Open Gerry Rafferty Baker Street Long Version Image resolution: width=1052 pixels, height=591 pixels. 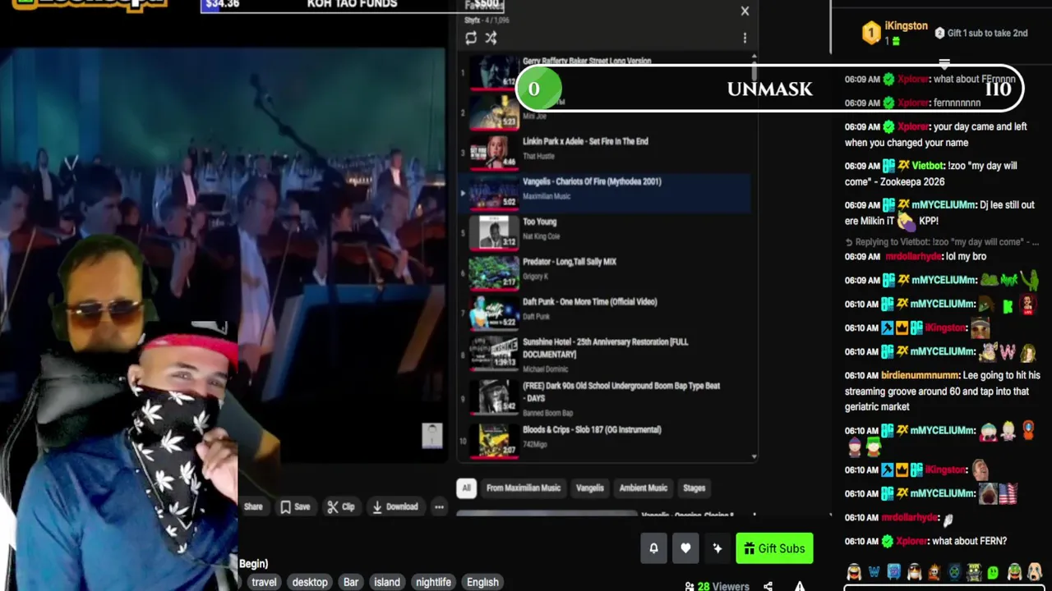587,61
